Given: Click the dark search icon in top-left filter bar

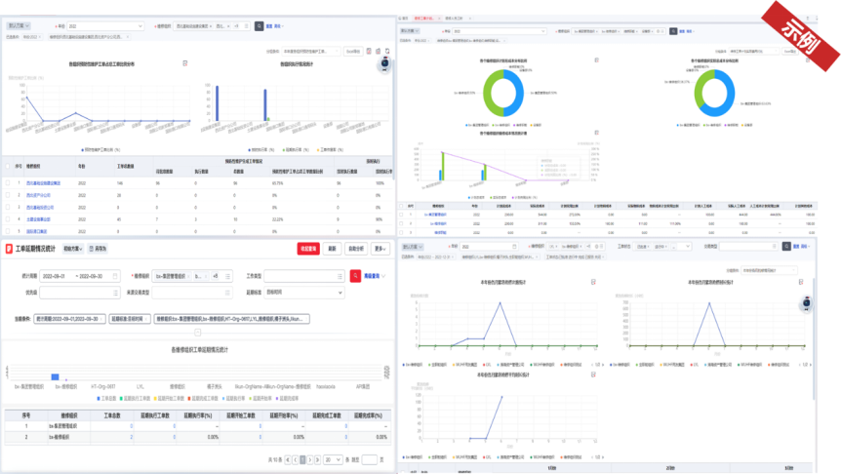Looking at the screenshot, I should click(x=260, y=25).
